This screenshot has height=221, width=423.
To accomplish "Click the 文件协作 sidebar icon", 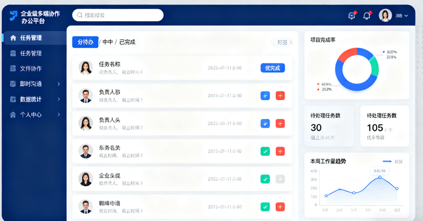I will 13,69.
